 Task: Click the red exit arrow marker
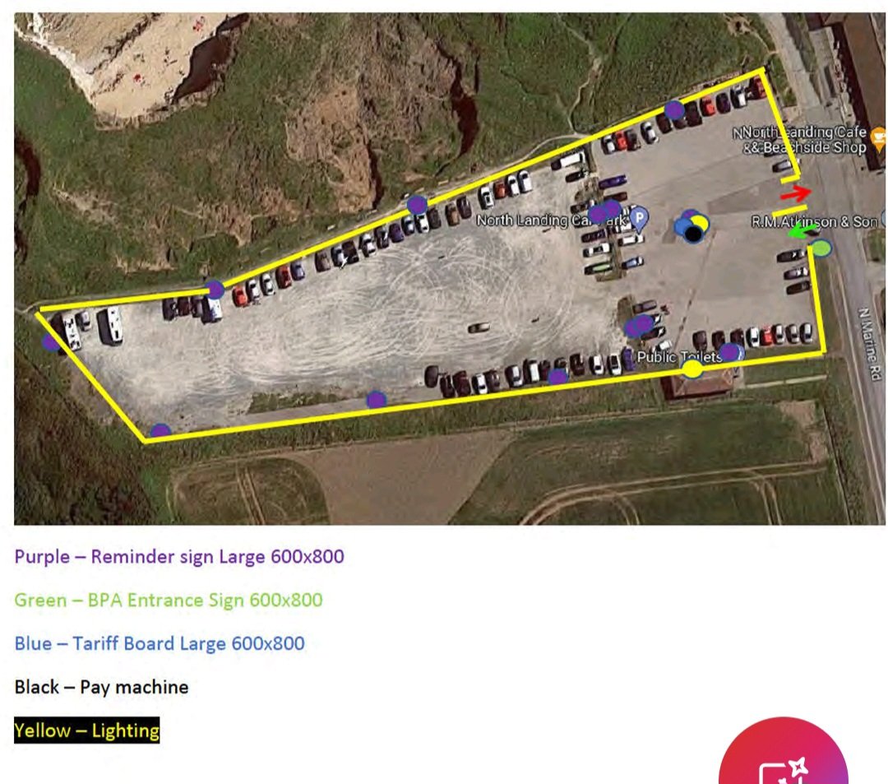[796, 193]
